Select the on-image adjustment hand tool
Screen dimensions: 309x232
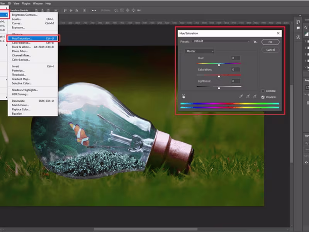coord(183,96)
